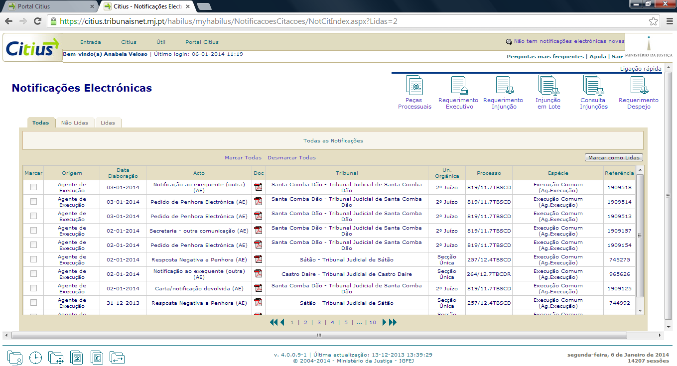Switch to the Não Lidas tab
The height and width of the screenshot is (366, 677).
tap(75, 122)
